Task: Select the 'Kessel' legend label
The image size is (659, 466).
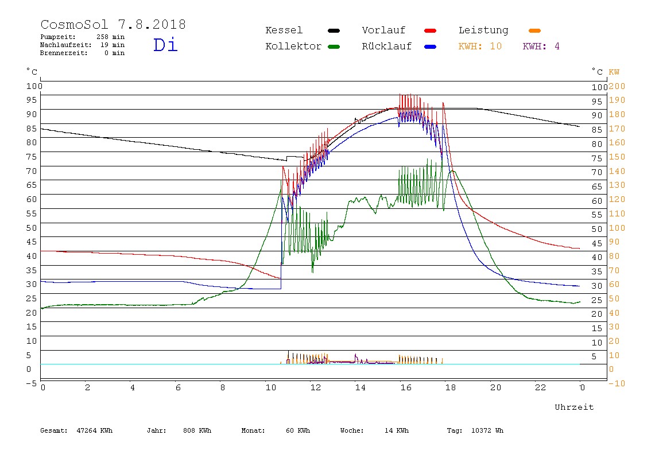Action: click(x=284, y=30)
